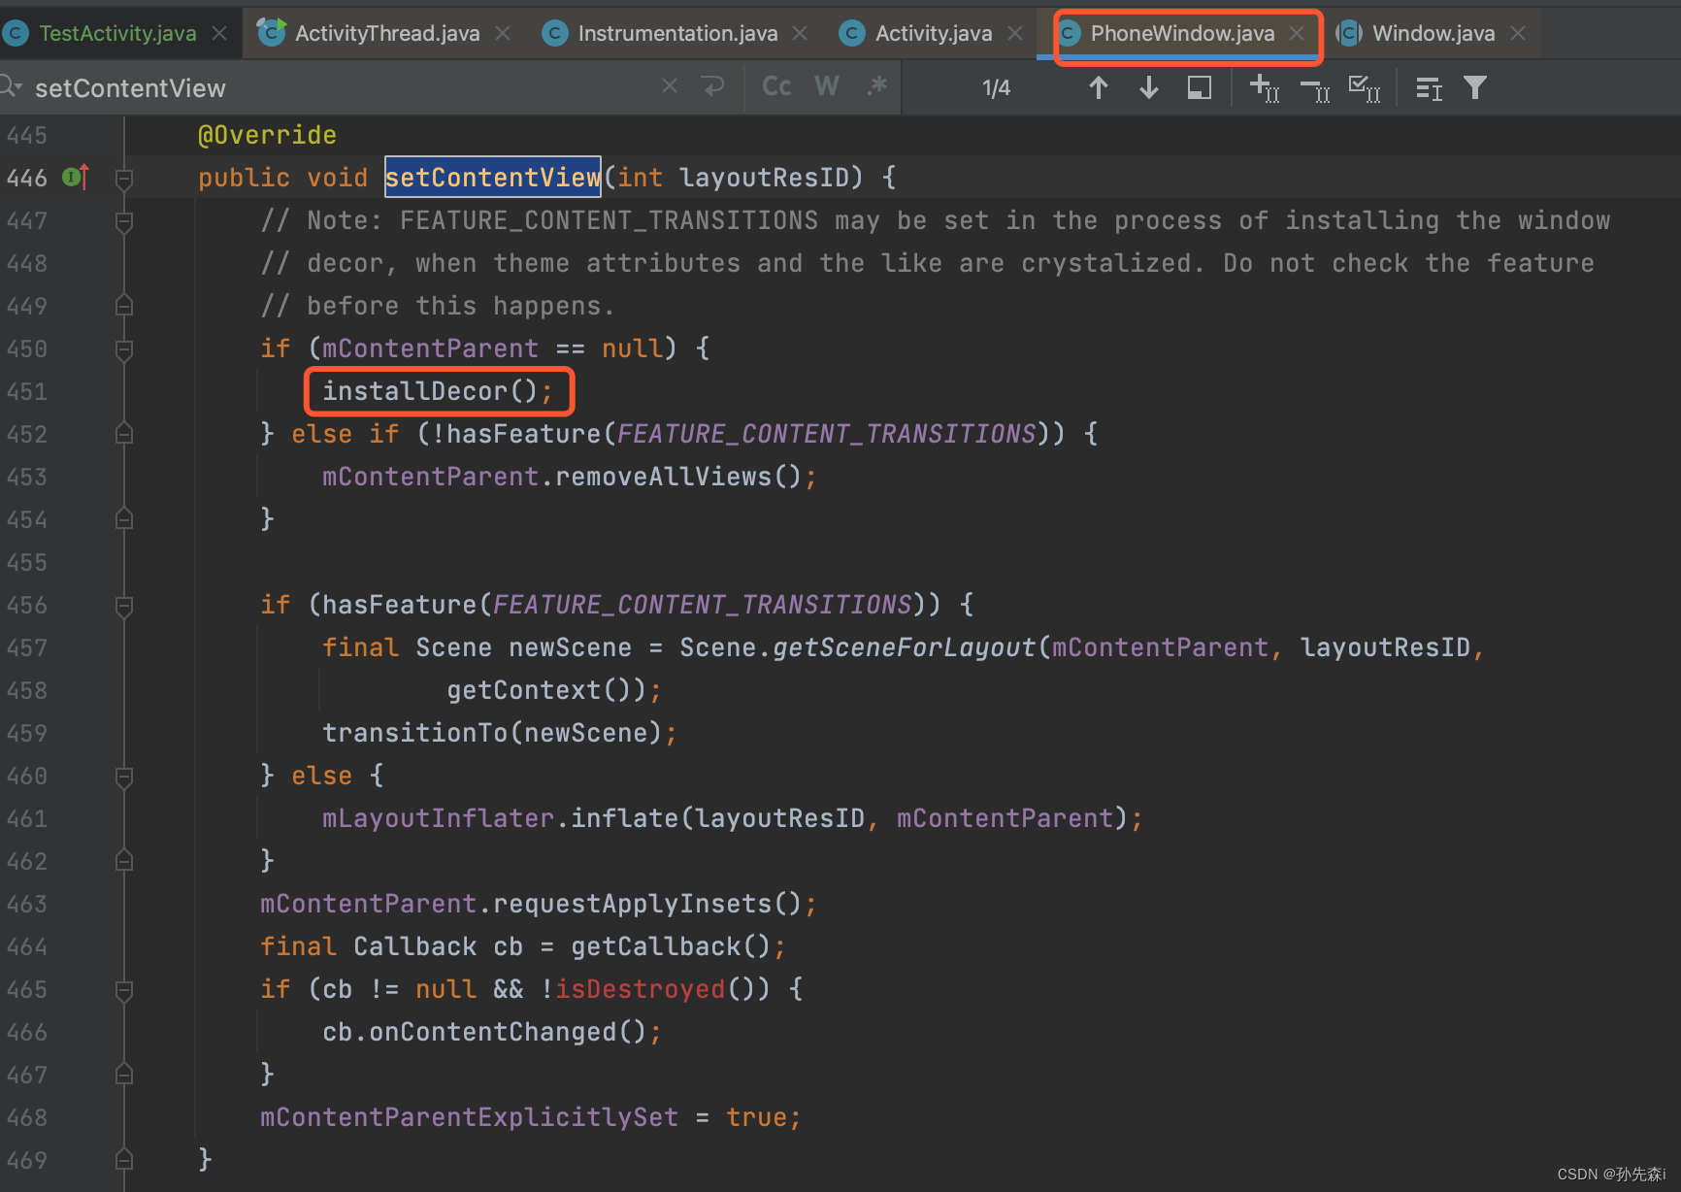
Task: Click getSceneForLayout on line 457
Action: point(904,647)
